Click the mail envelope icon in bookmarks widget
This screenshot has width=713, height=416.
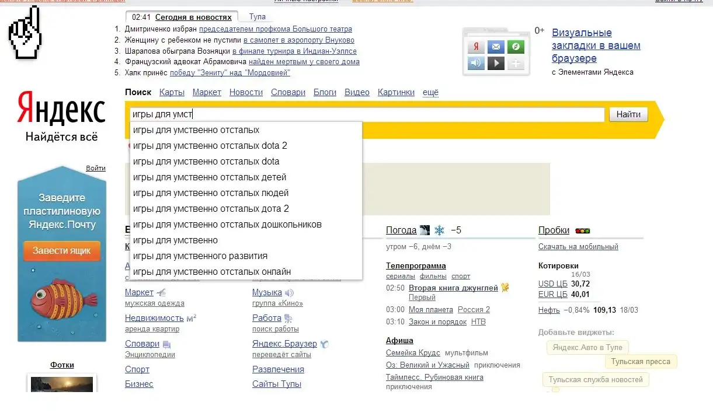[x=496, y=47]
